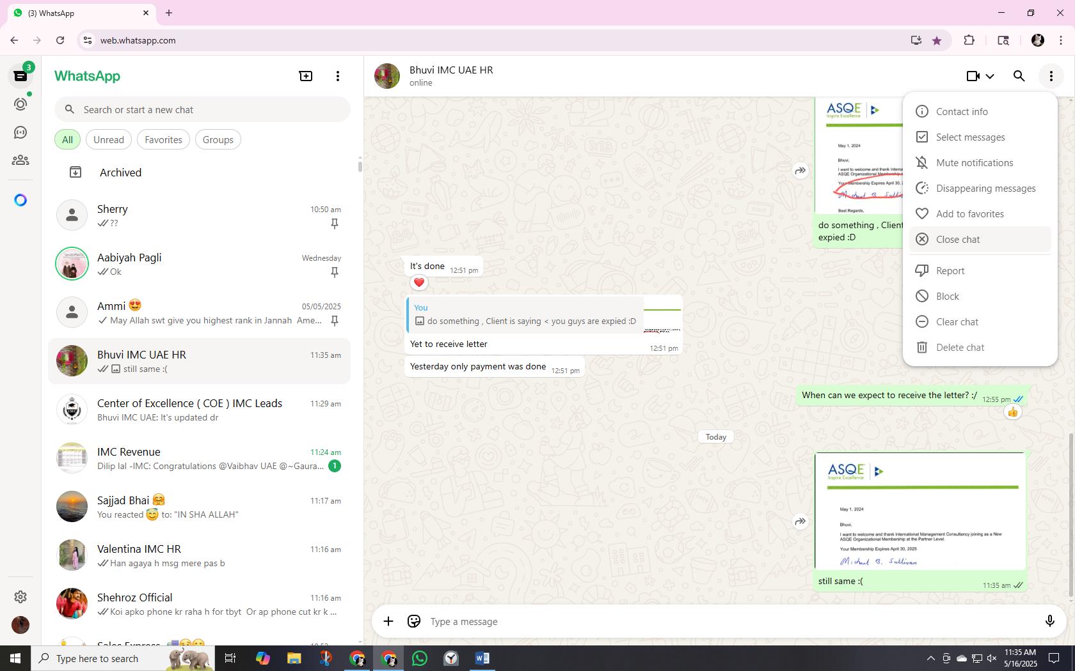
Task: Click the video call camera icon
Action: [x=973, y=76]
